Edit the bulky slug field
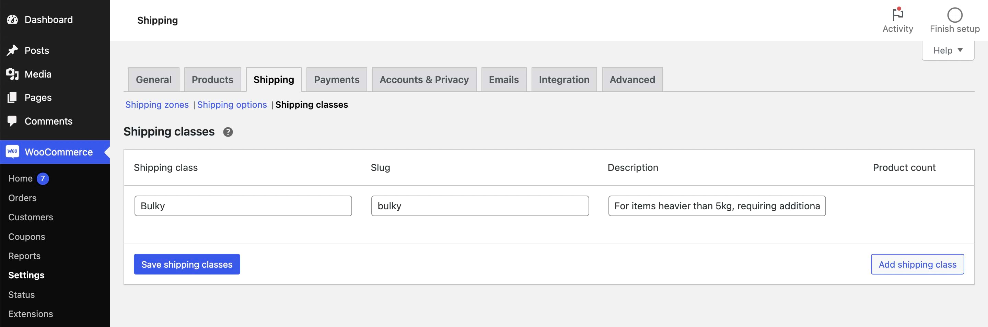Viewport: 988px width, 327px height. click(480, 206)
